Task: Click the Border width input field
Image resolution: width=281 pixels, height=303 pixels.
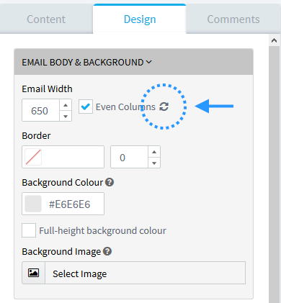Action: click(129, 157)
